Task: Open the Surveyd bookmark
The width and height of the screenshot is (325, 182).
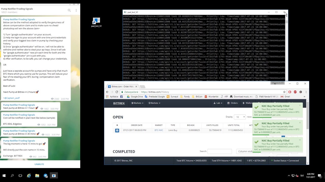Action: [172, 97]
